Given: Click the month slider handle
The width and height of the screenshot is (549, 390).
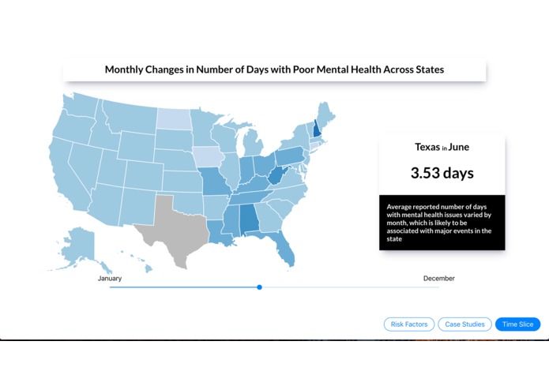Looking at the screenshot, I should [x=259, y=287].
